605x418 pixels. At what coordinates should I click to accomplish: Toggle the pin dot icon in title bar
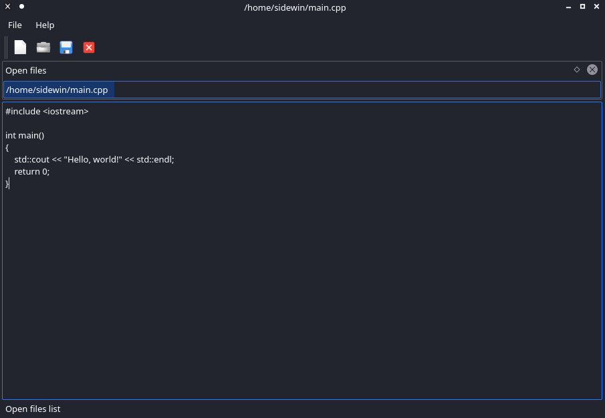click(21, 7)
